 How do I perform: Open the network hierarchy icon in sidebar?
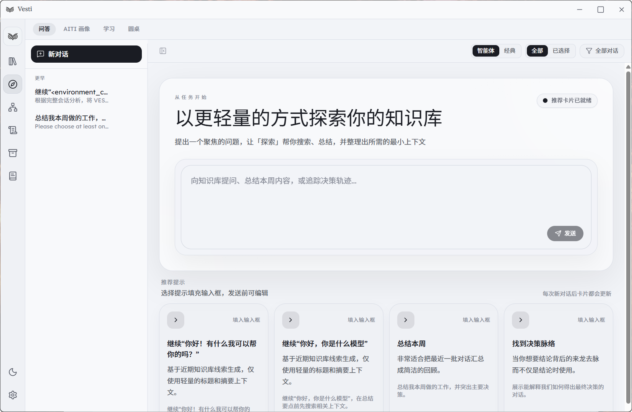(x=13, y=107)
